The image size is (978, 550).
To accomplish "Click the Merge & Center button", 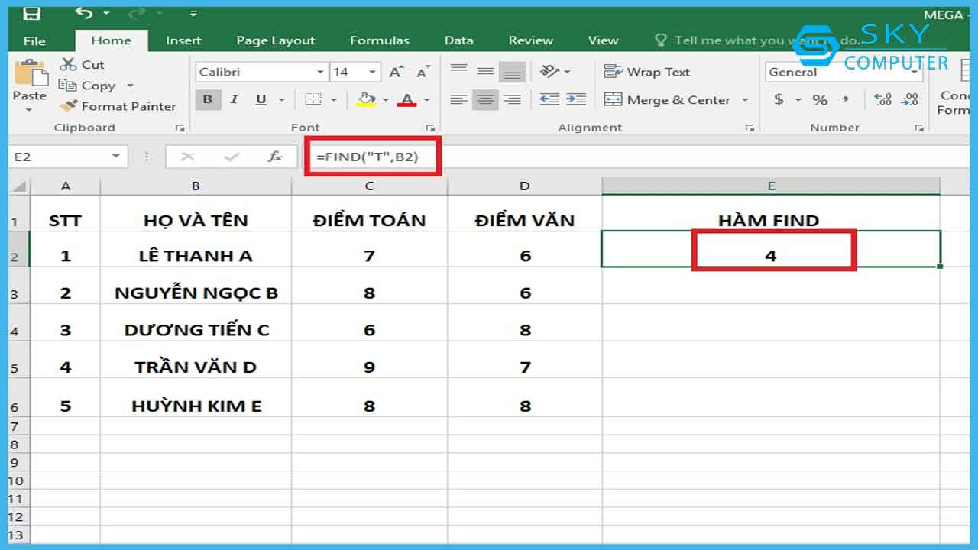I will coord(668,100).
